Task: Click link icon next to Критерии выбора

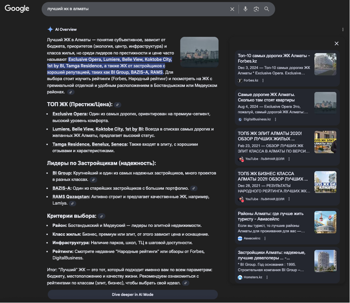Action: (102, 216)
